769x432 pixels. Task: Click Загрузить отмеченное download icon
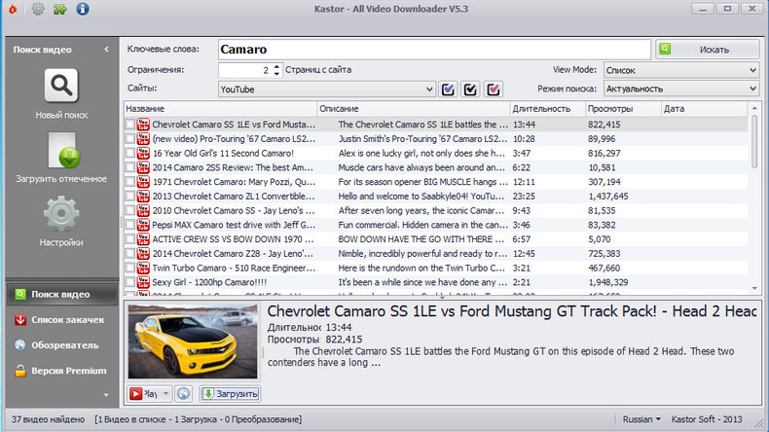63,150
